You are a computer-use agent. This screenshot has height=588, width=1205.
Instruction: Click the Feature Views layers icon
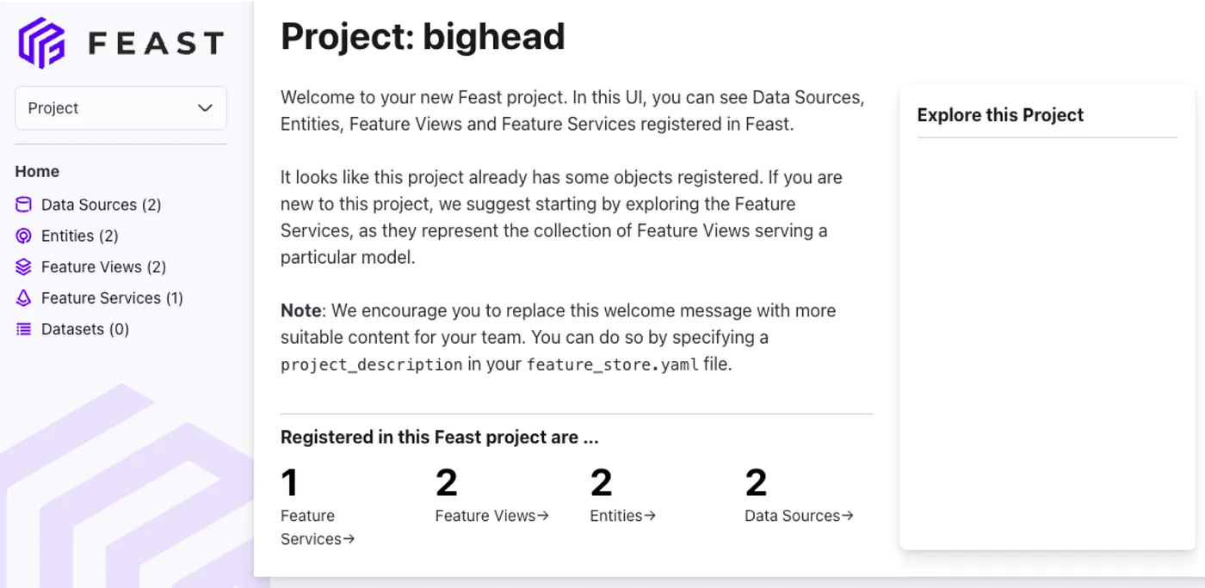click(x=23, y=267)
